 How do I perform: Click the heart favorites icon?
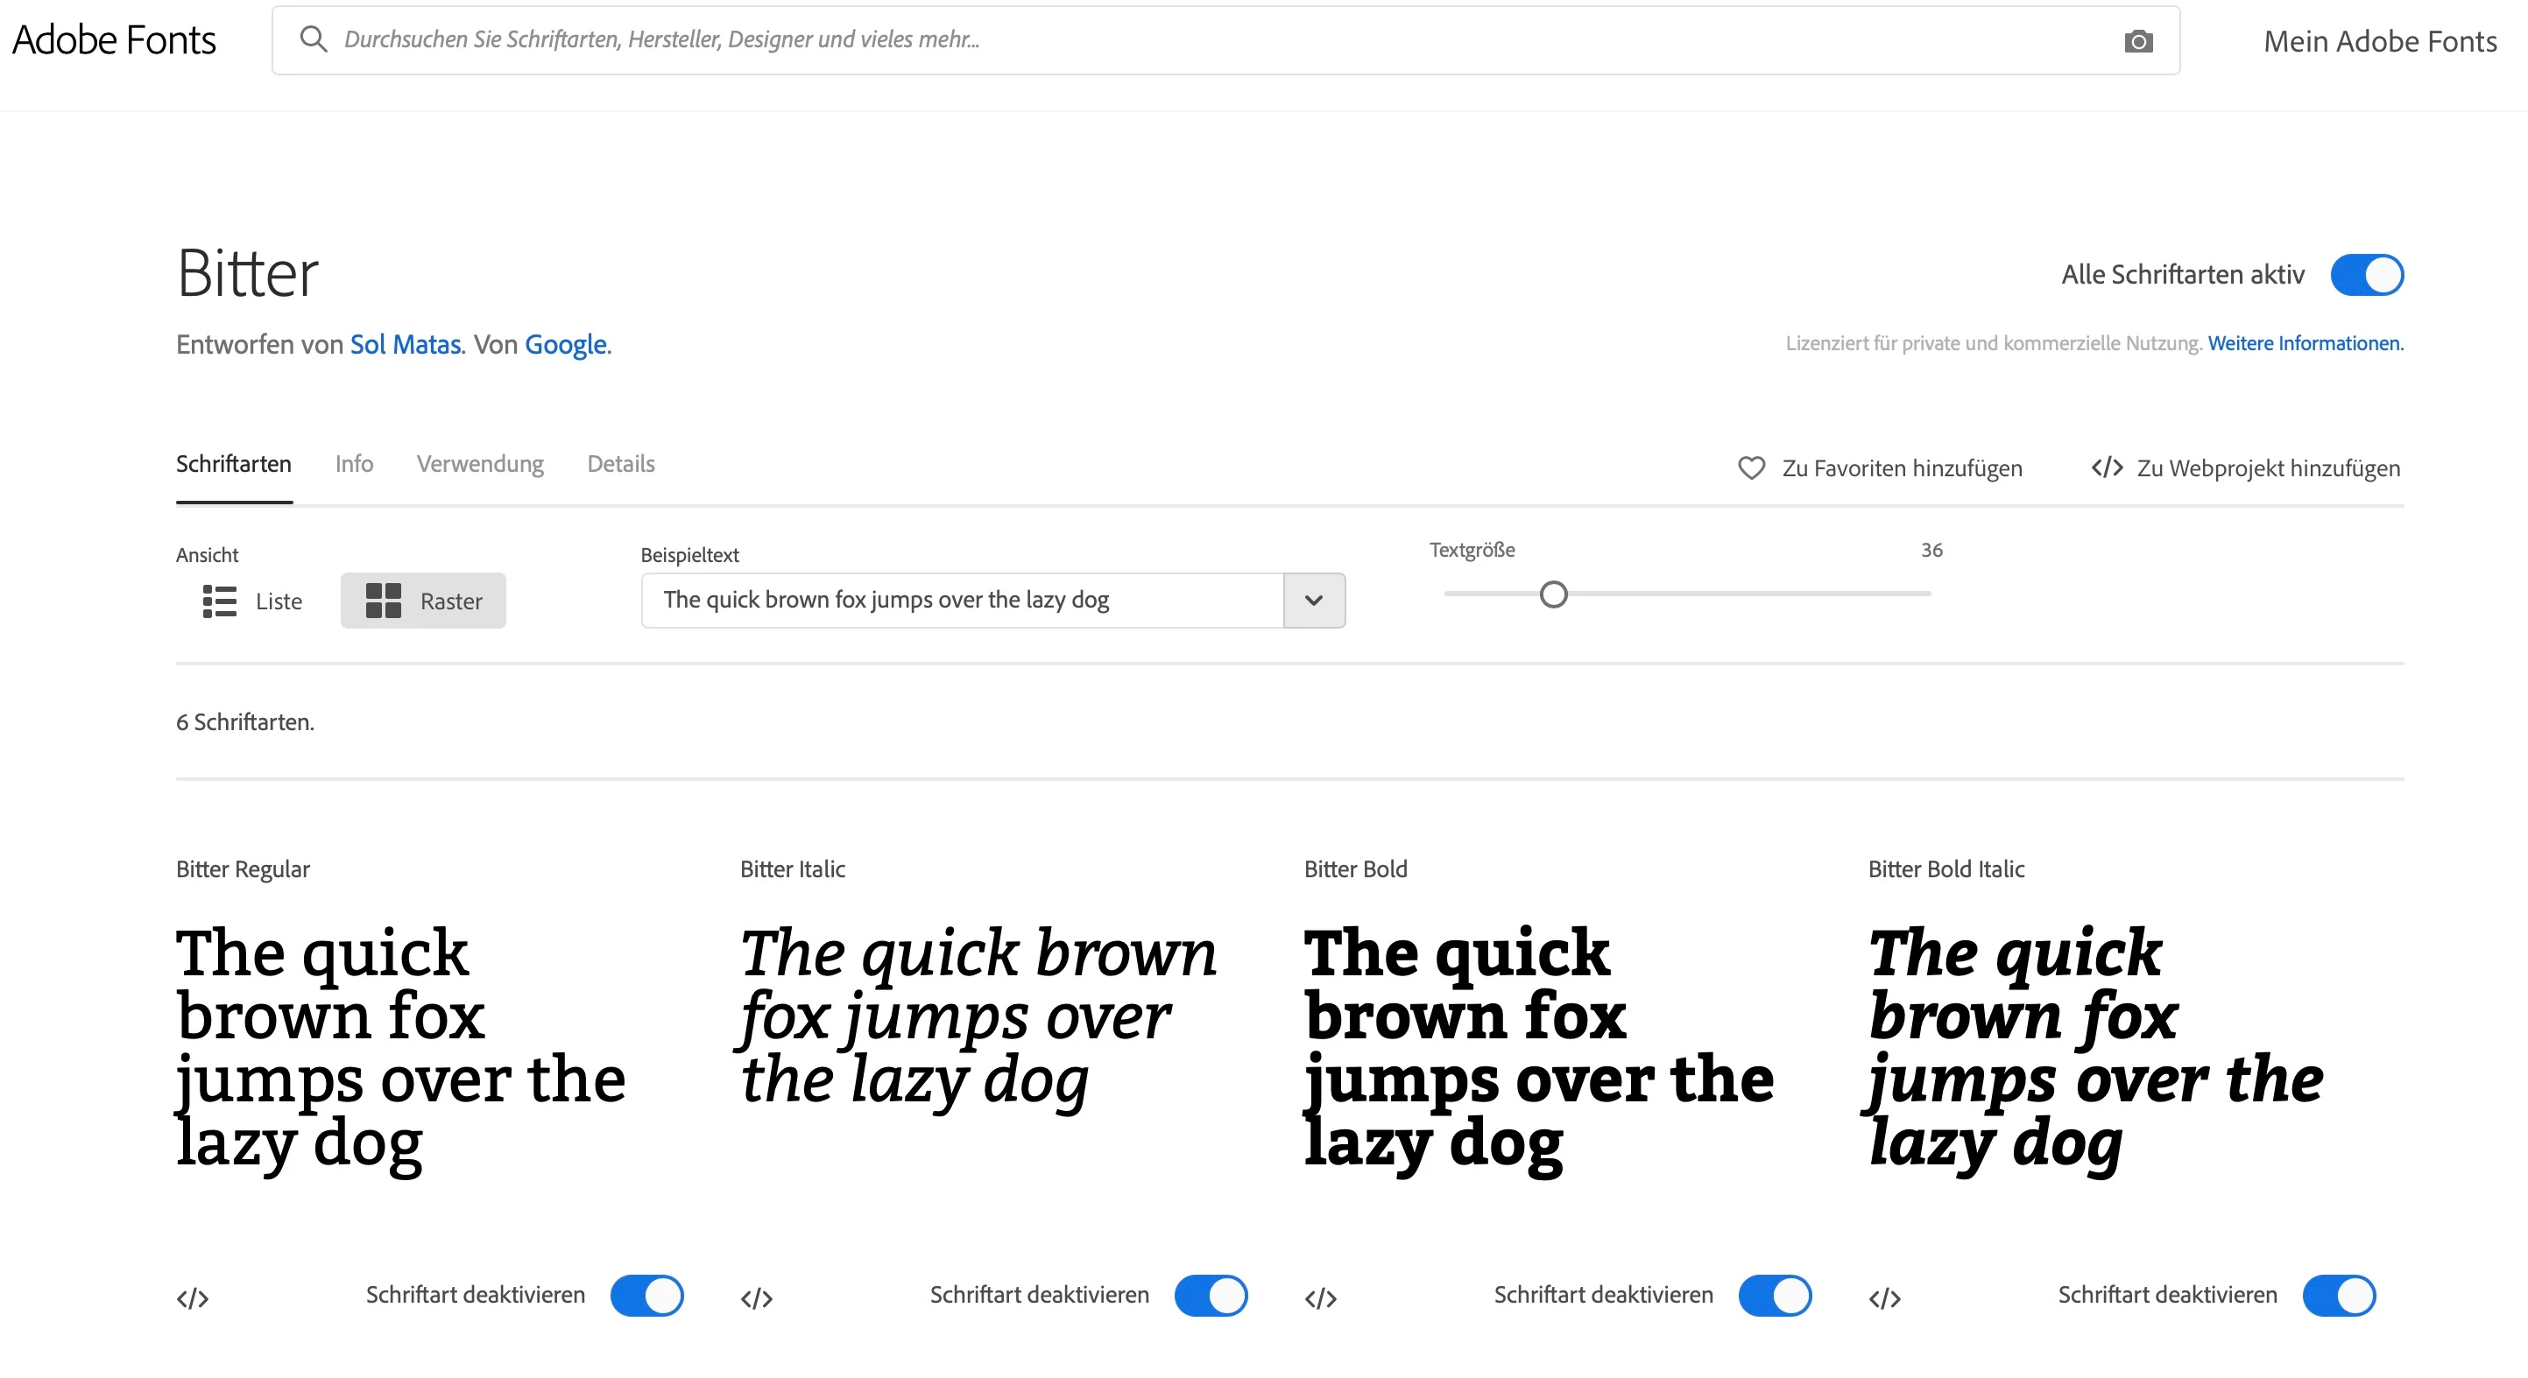tap(1751, 468)
